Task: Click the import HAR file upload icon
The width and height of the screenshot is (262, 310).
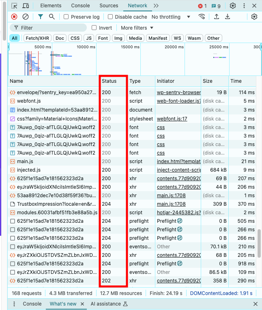Action: pyautogui.click(x=217, y=17)
